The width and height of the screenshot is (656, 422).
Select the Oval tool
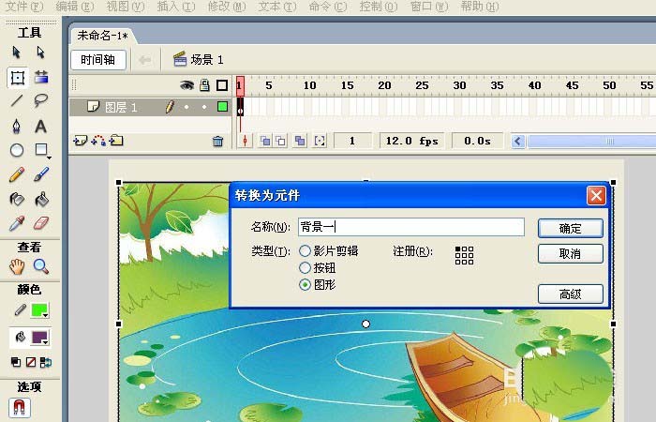coord(17,150)
